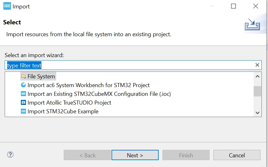Click the ac6 System Workbench globe icon
This screenshot has width=268, height=167.
(x=23, y=85)
